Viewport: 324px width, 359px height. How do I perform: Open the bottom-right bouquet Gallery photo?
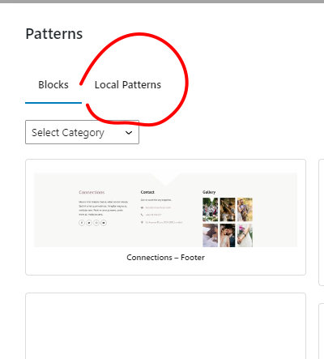[245, 235]
